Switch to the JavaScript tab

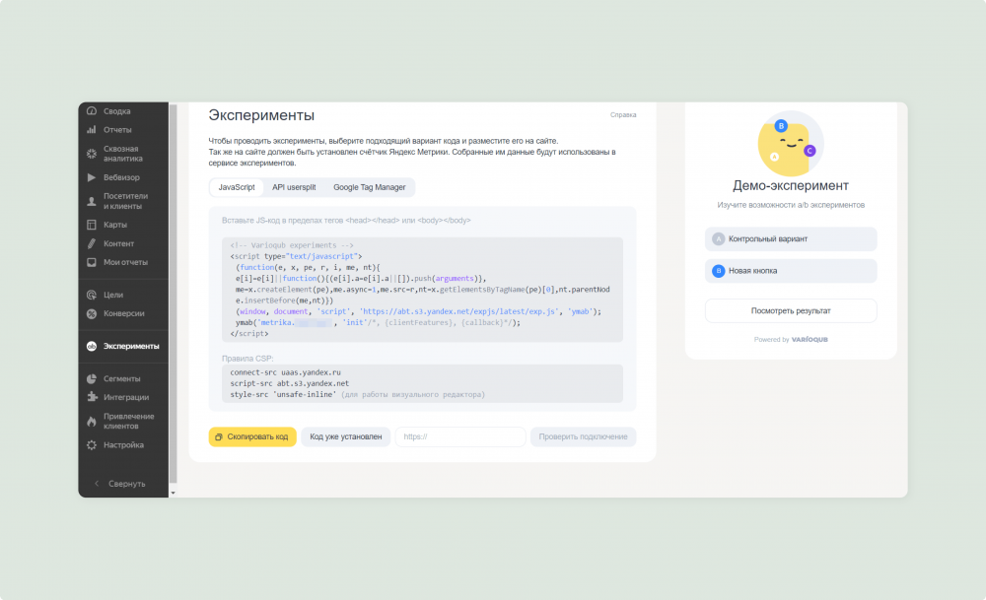237,187
